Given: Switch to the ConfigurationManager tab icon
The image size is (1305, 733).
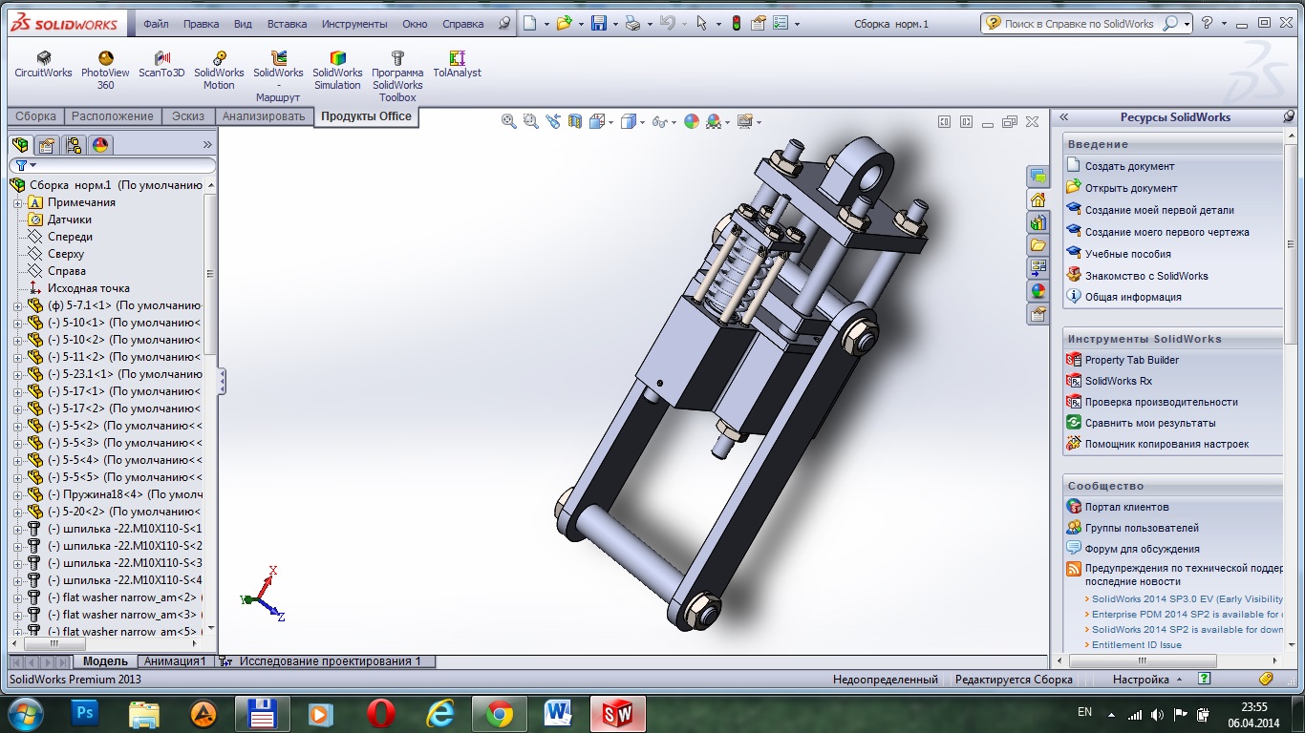Looking at the screenshot, I should click(x=74, y=145).
